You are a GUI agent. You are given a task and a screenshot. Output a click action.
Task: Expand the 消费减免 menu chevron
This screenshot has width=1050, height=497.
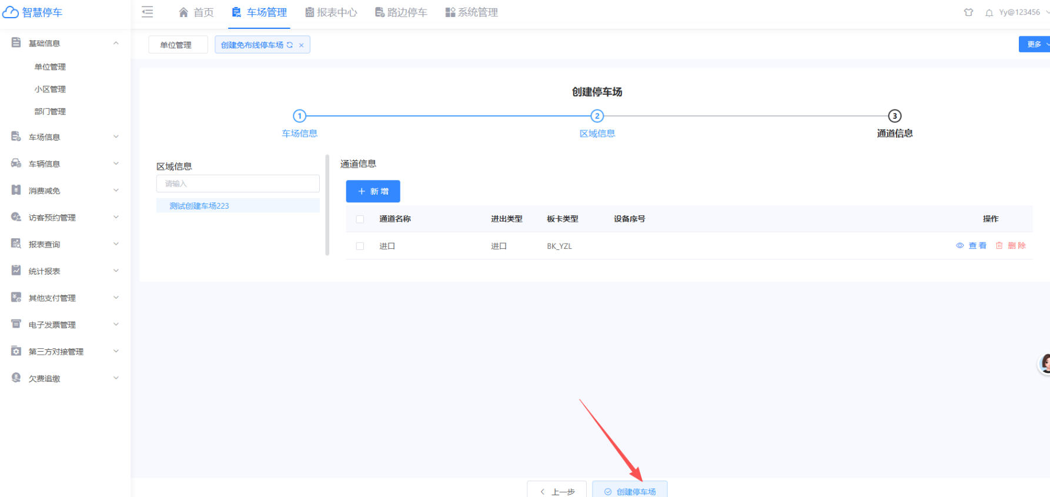click(116, 190)
